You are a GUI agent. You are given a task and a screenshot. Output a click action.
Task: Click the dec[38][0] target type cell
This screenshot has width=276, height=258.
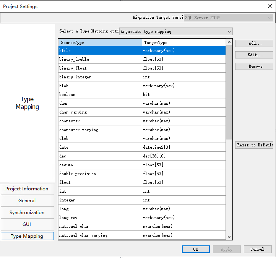point(184,156)
